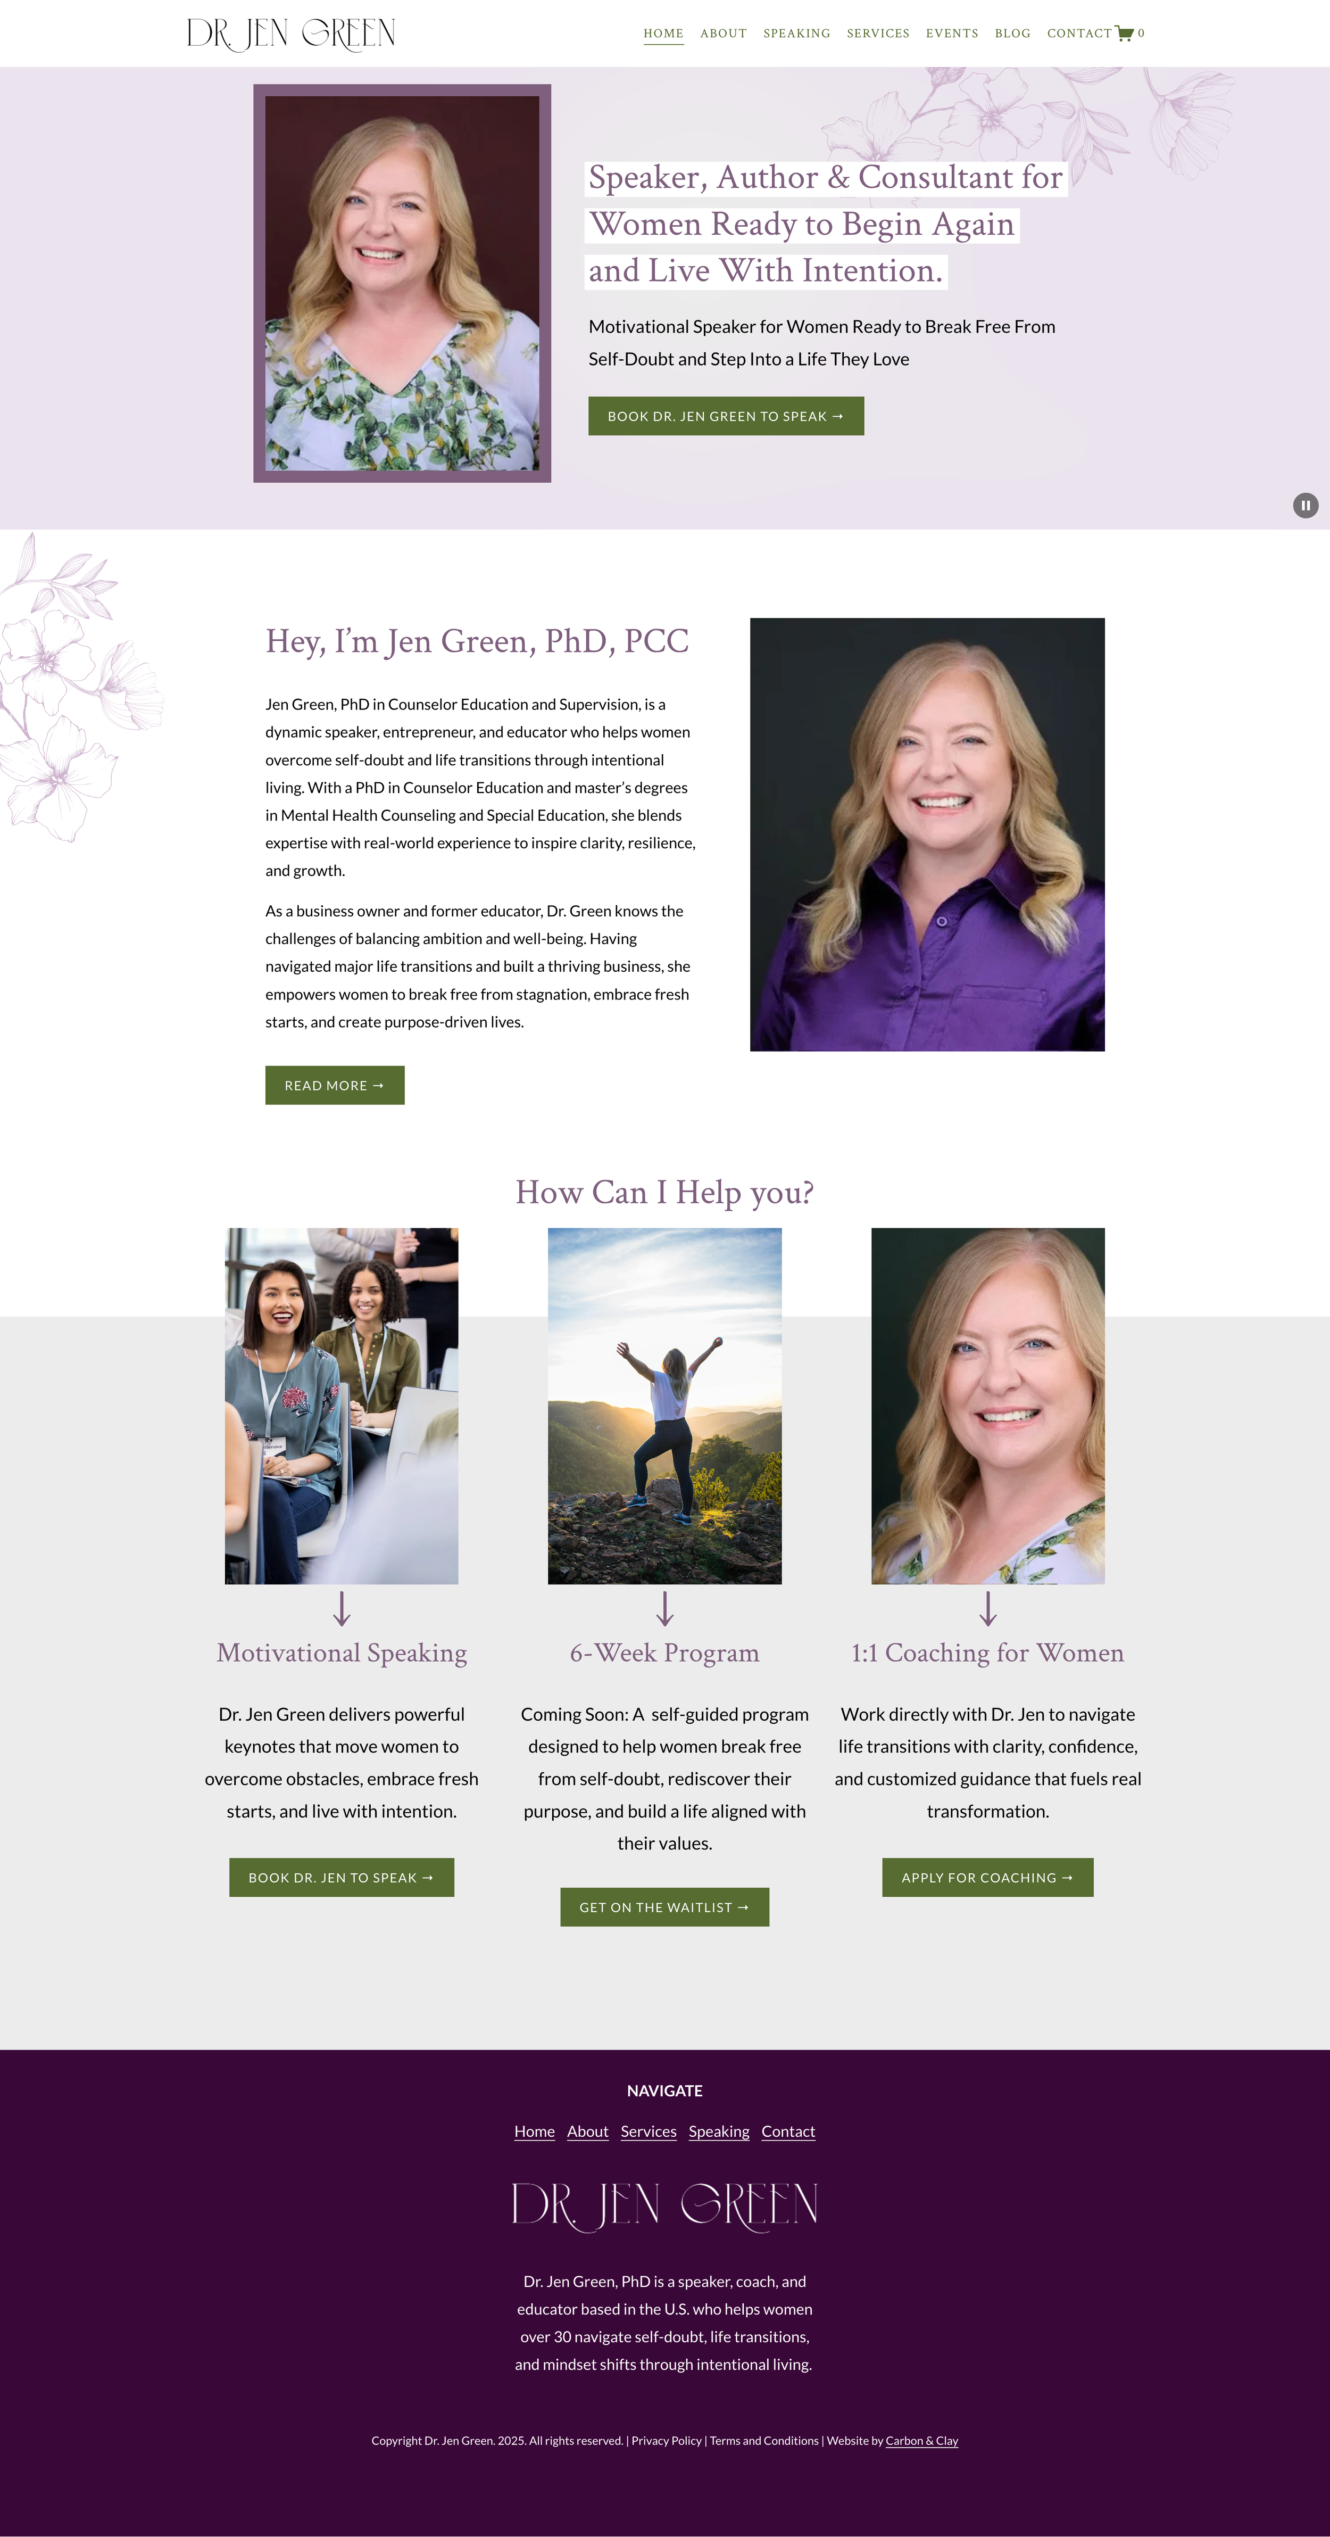Screen dimensions: 1330x2537
Task: Click the Contact link in footer navigation
Action: tap(788, 2131)
